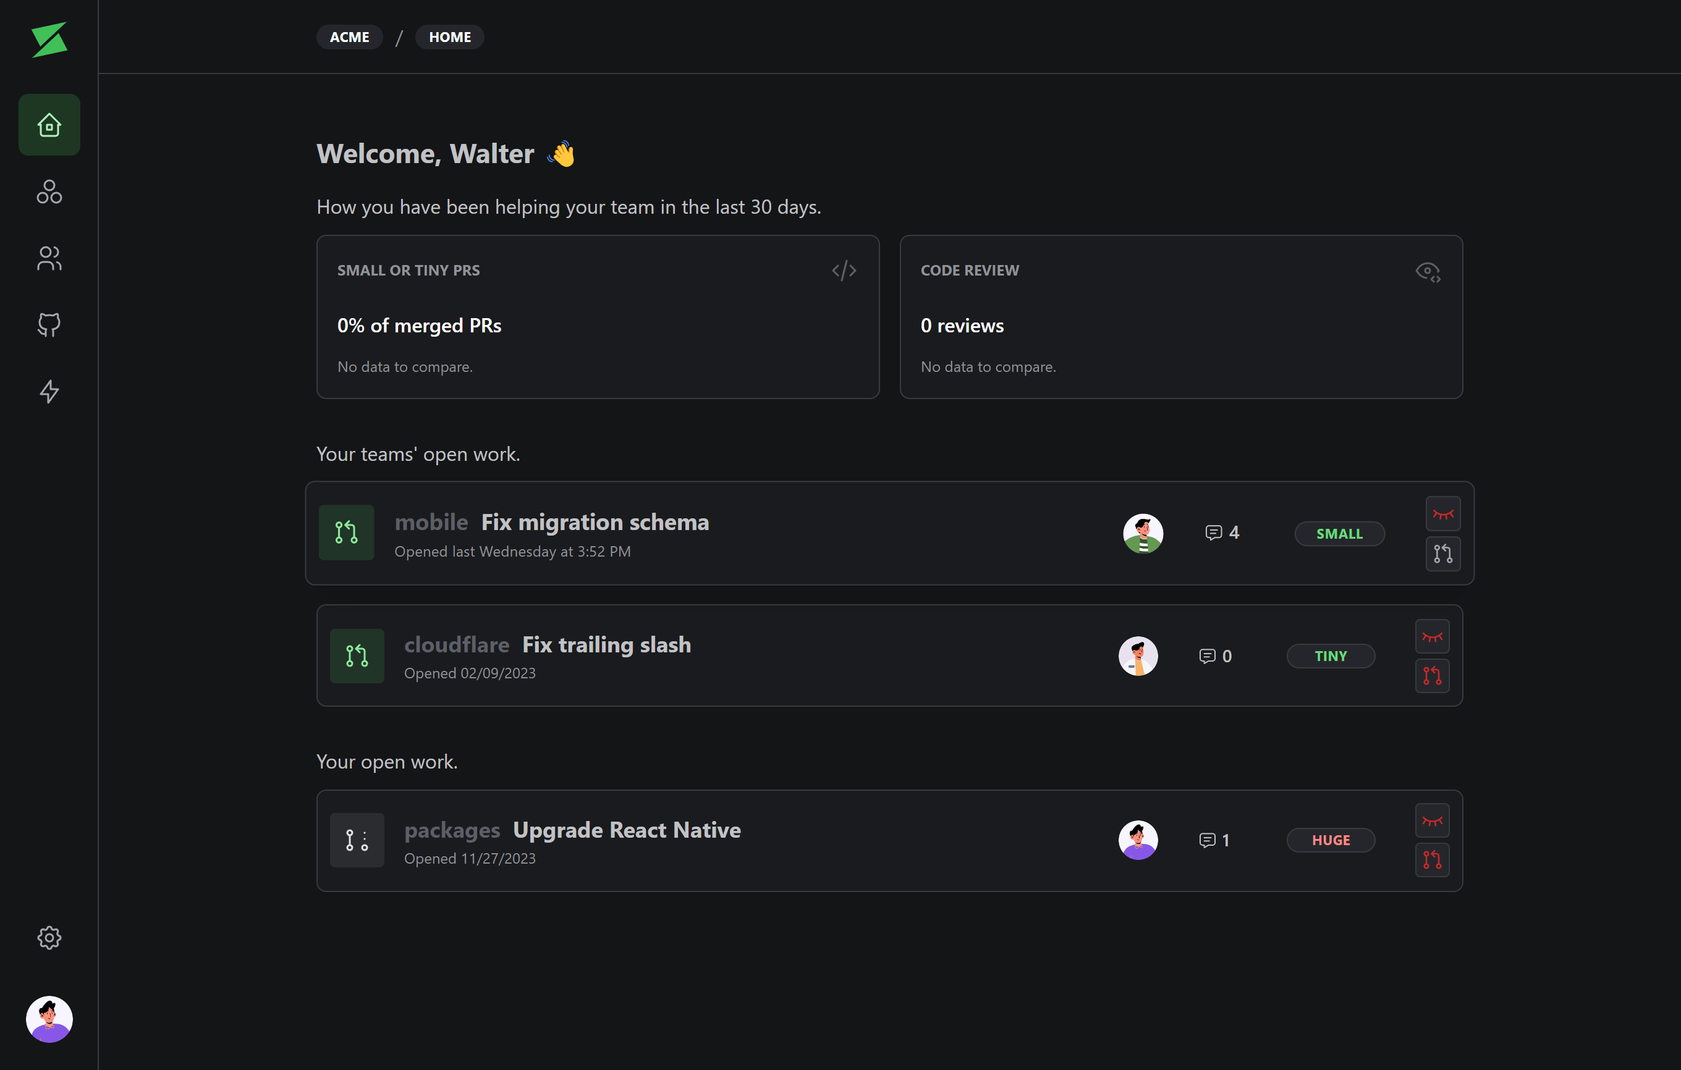Screen dimensions: 1681x1070
Task: Click the HOME breadcrumb
Action: (449, 37)
